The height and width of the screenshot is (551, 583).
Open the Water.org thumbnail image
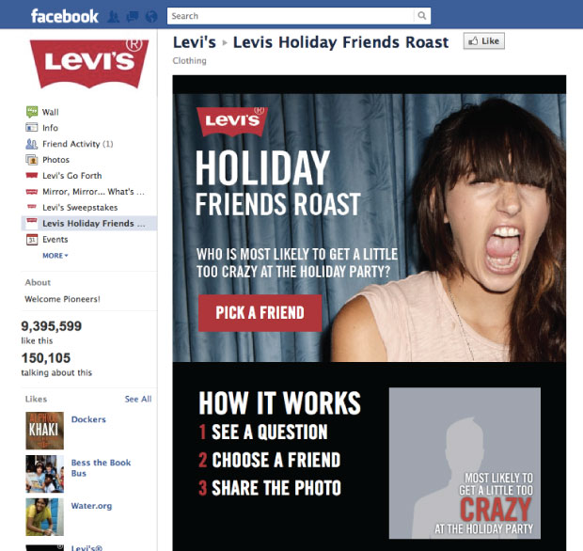[44, 517]
